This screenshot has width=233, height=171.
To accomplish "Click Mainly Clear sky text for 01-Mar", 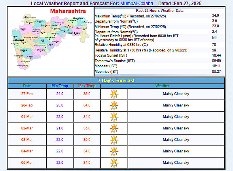I will tap(176, 117).
